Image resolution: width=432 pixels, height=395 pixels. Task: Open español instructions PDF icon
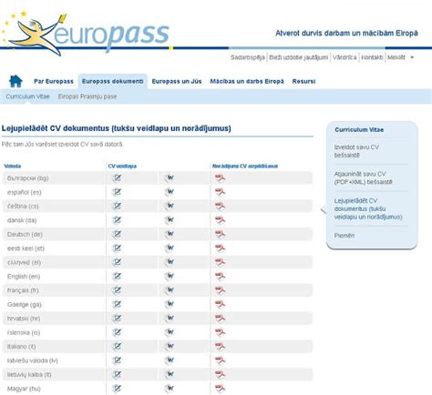(x=220, y=192)
